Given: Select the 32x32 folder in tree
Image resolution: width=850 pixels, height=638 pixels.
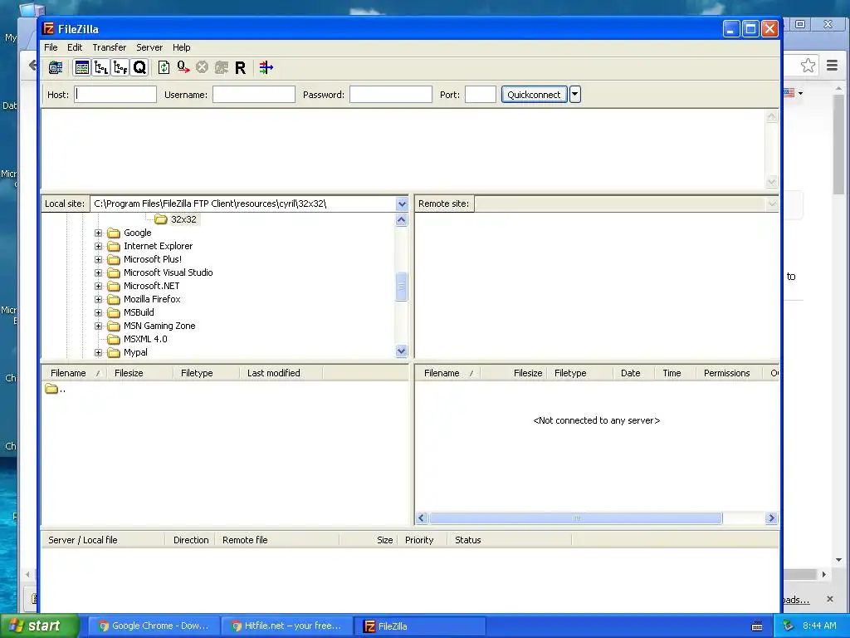Looking at the screenshot, I should [183, 219].
